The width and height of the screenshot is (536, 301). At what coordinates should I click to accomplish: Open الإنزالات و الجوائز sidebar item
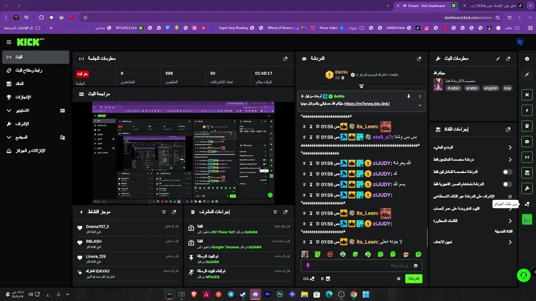click(35, 150)
